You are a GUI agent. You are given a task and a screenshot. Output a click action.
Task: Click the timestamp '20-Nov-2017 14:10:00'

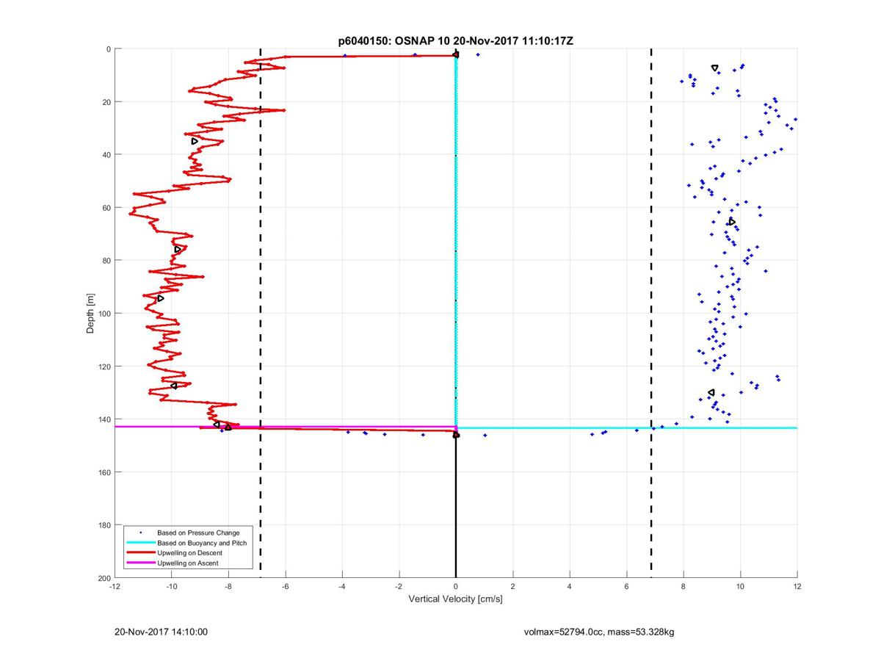pos(161,632)
